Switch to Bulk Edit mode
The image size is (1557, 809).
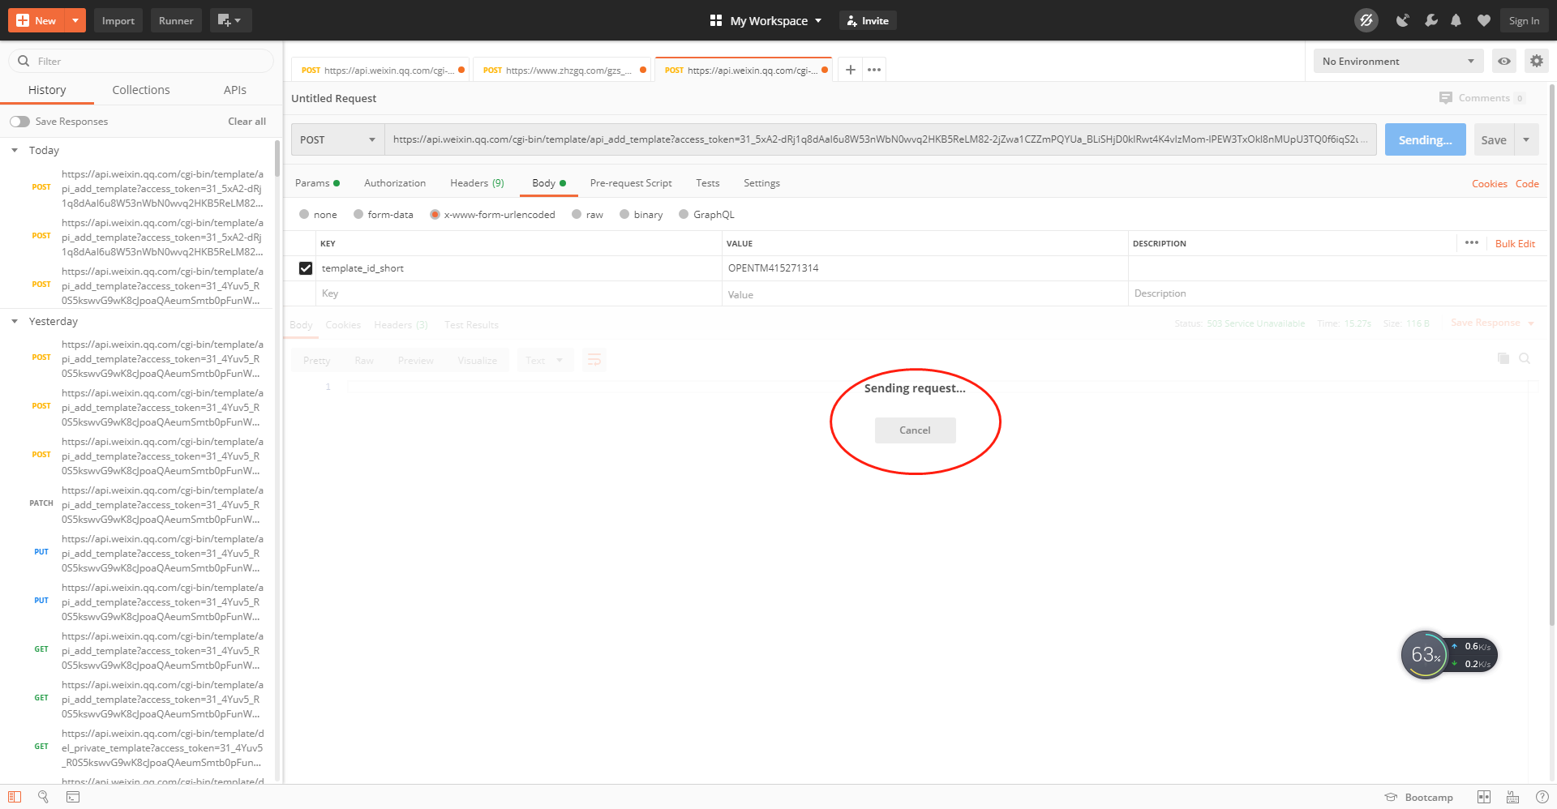(1515, 243)
